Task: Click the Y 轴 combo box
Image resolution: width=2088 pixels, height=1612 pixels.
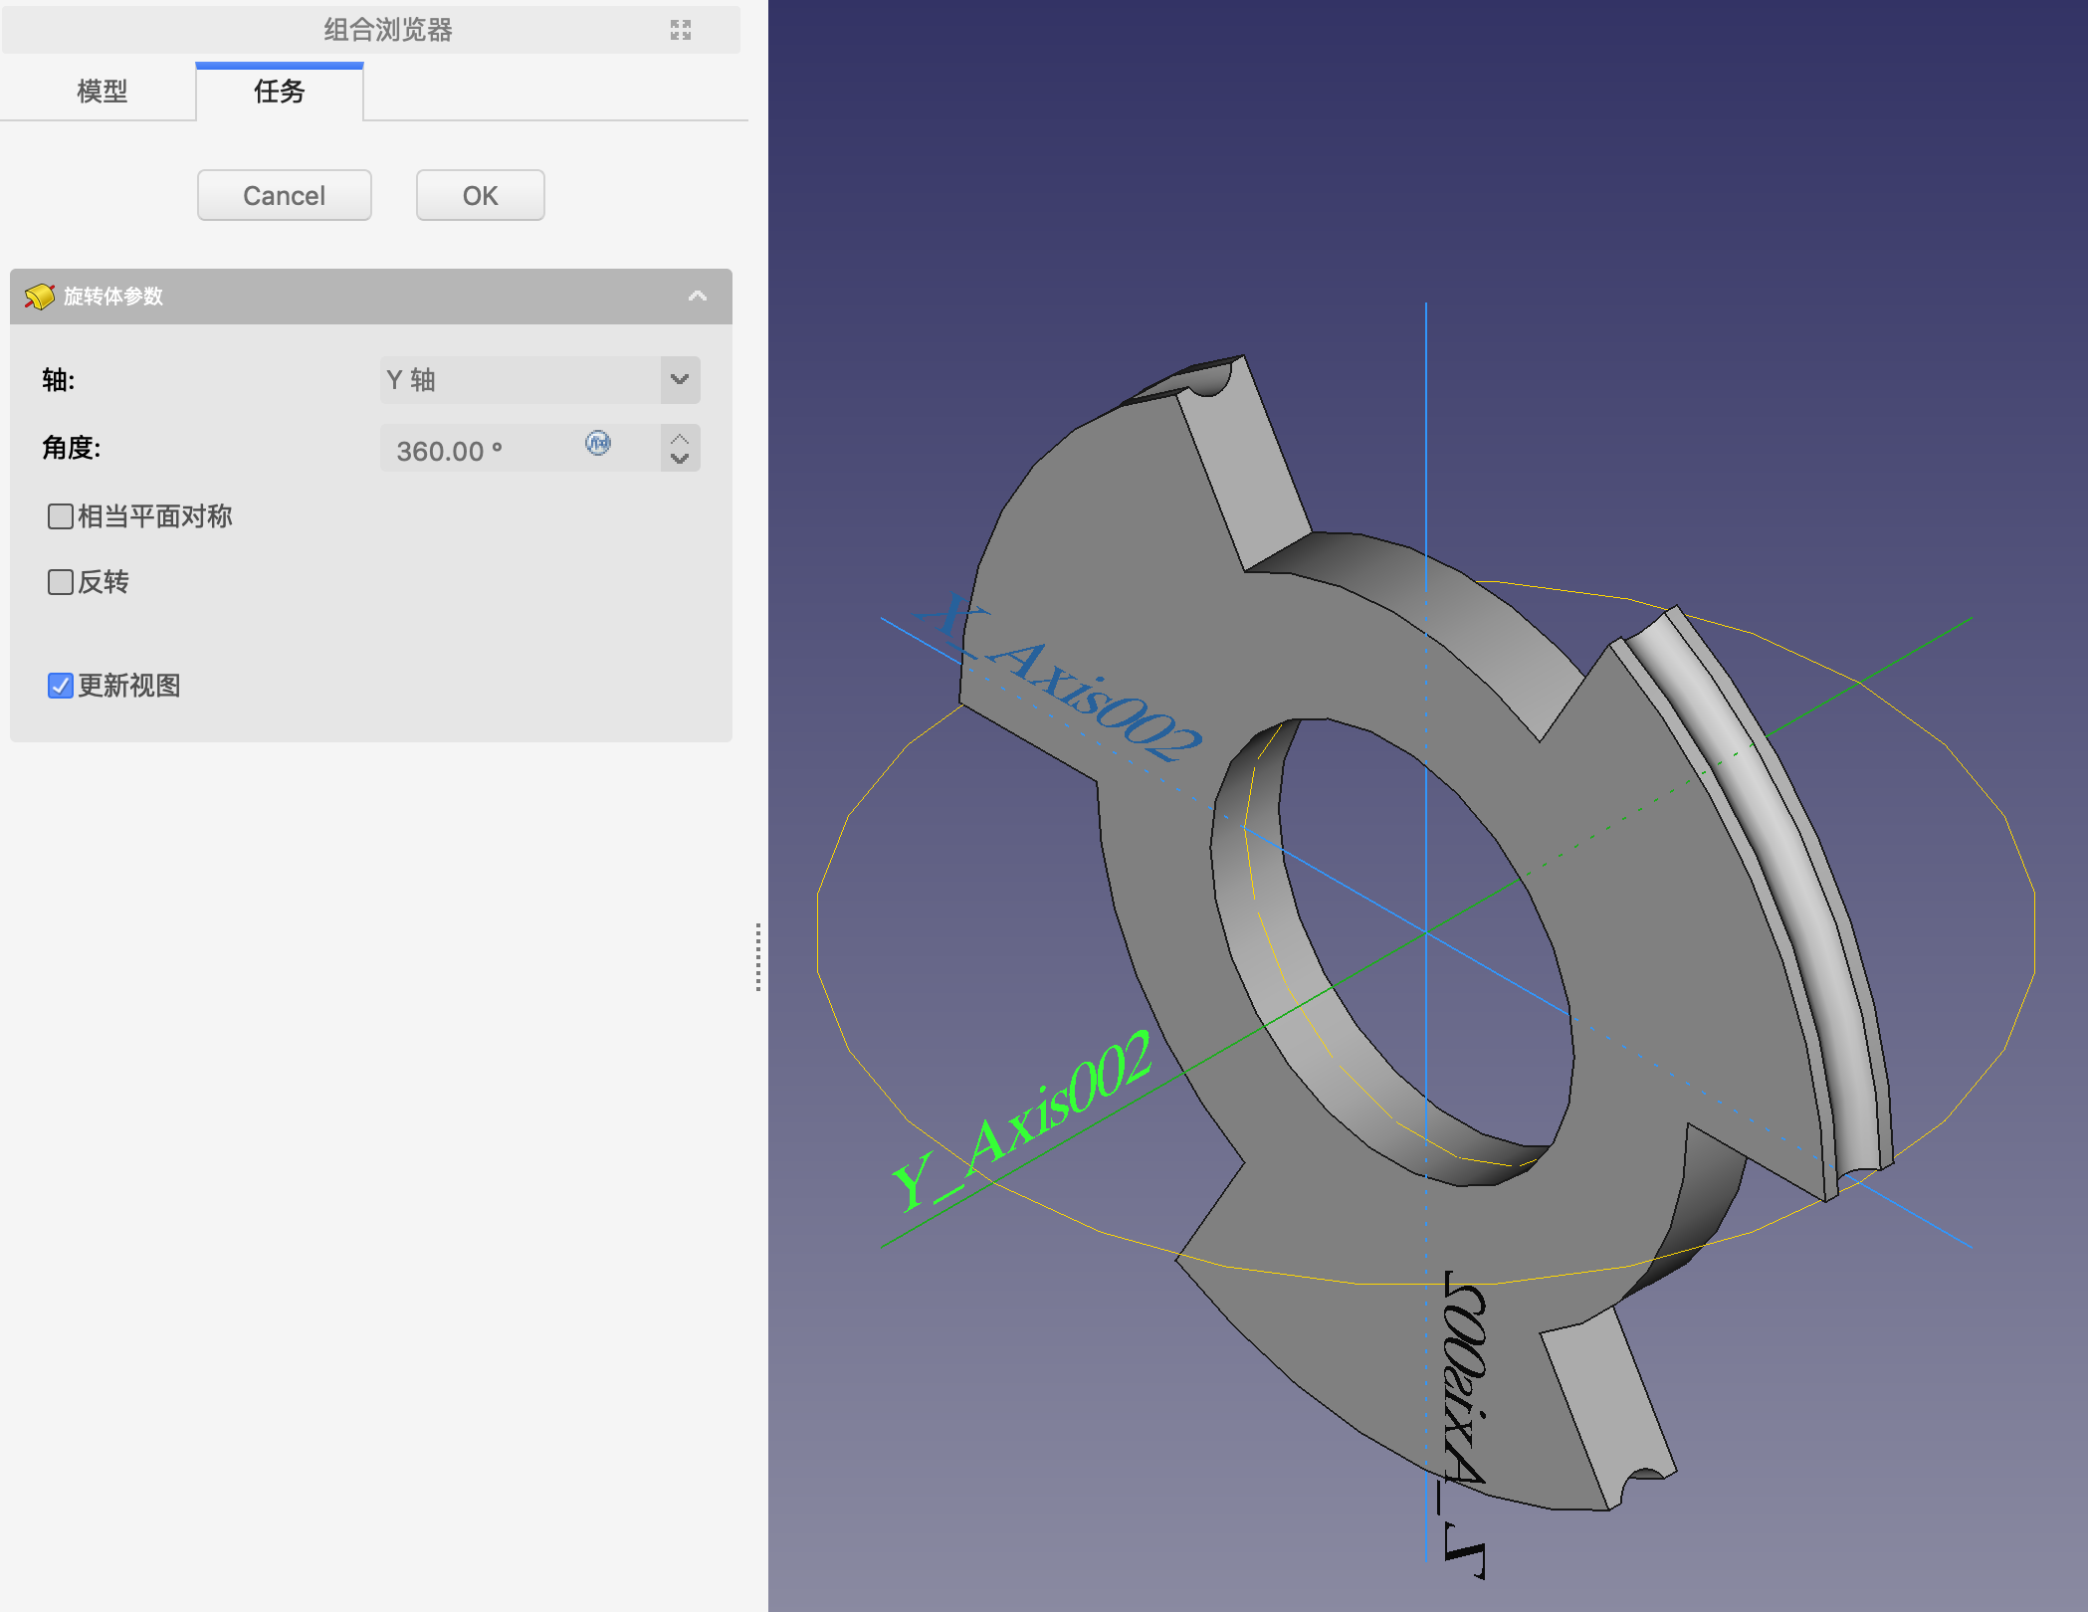Action: pyautogui.click(x=520, y=379)
